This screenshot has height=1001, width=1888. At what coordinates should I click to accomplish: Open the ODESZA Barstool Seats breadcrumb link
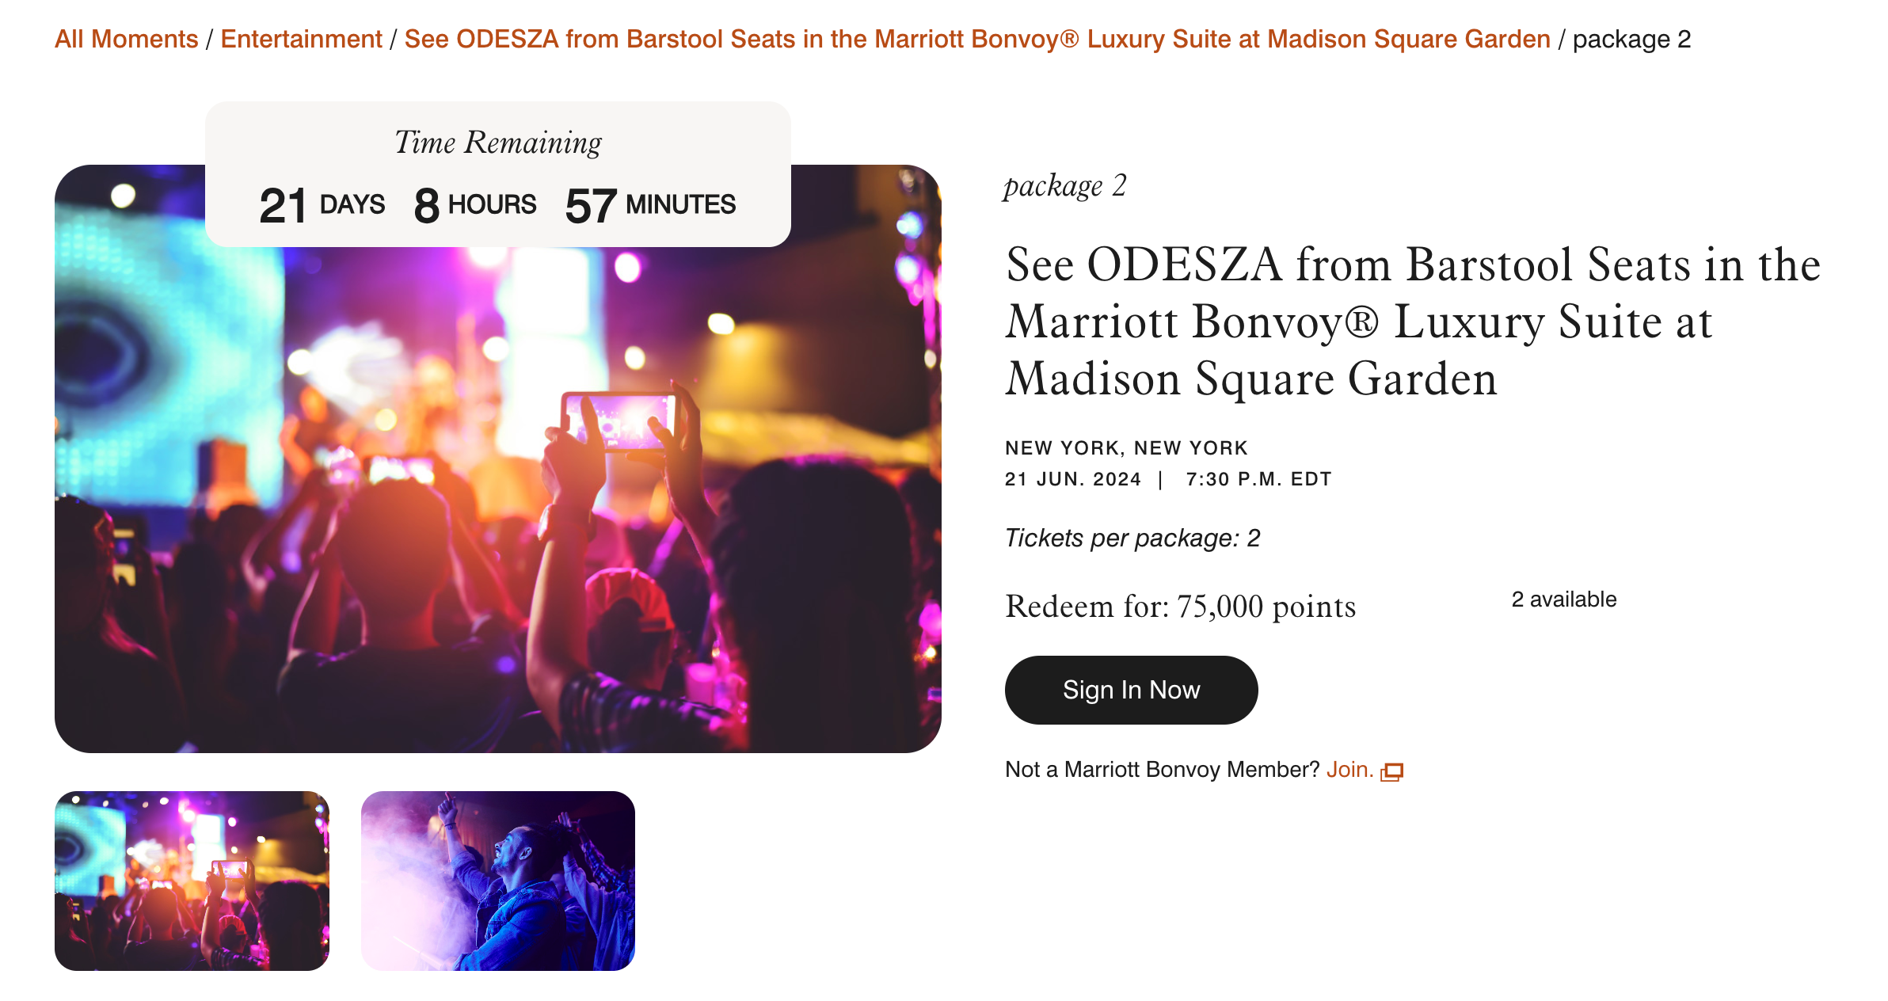[x=977, y=39]
